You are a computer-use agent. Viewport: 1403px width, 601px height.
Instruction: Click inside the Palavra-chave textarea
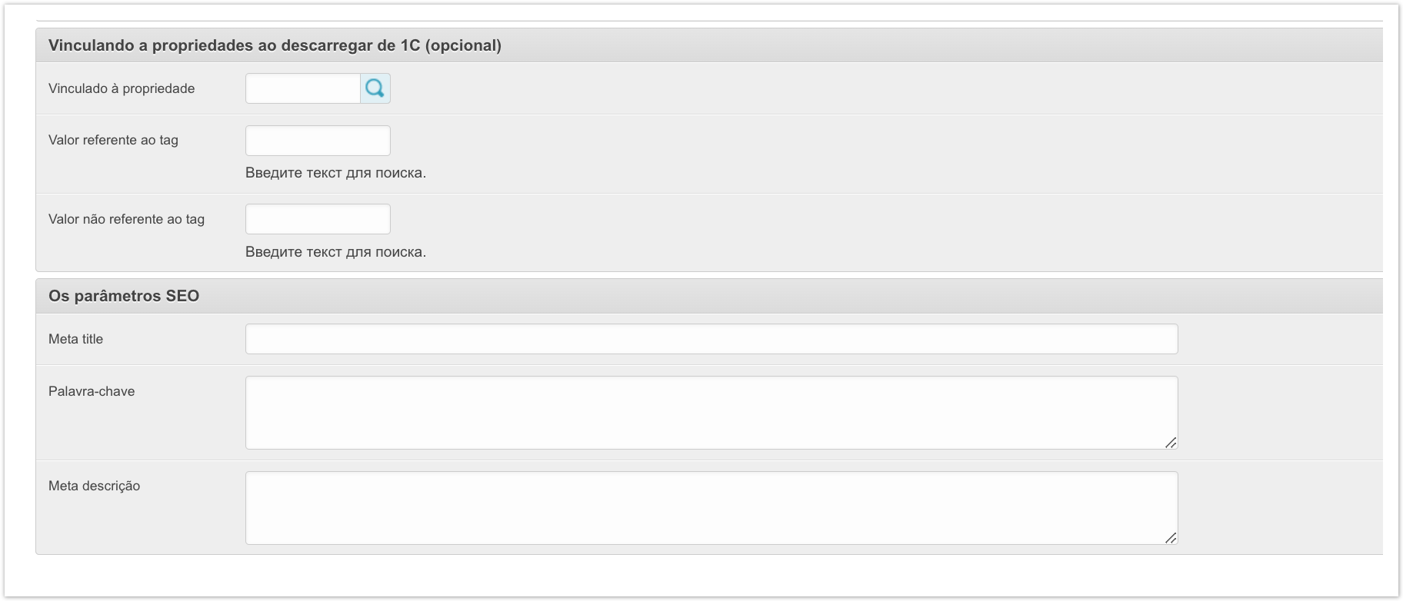click(711, 413)
